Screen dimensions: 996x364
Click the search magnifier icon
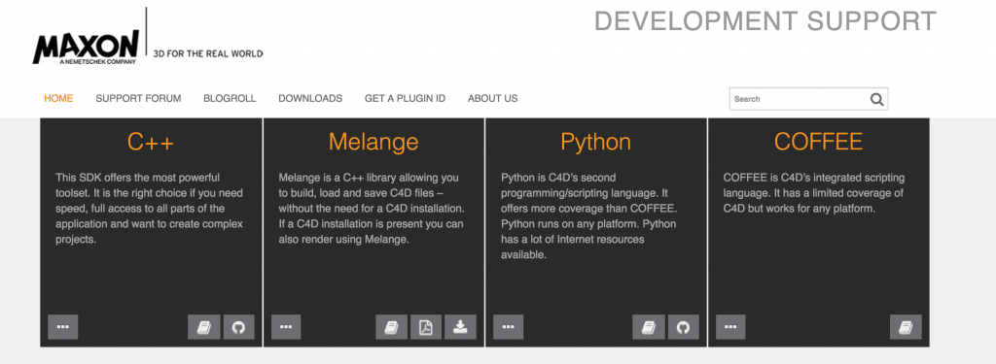pos(877,99)
